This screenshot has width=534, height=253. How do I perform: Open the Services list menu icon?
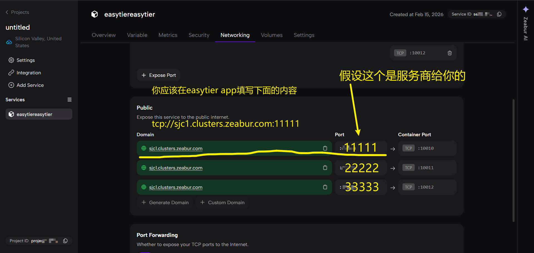pyautogui.click(x=70, y=100)
